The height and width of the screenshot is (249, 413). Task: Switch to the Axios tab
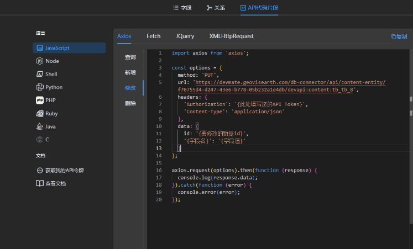[x=124, y=36]
